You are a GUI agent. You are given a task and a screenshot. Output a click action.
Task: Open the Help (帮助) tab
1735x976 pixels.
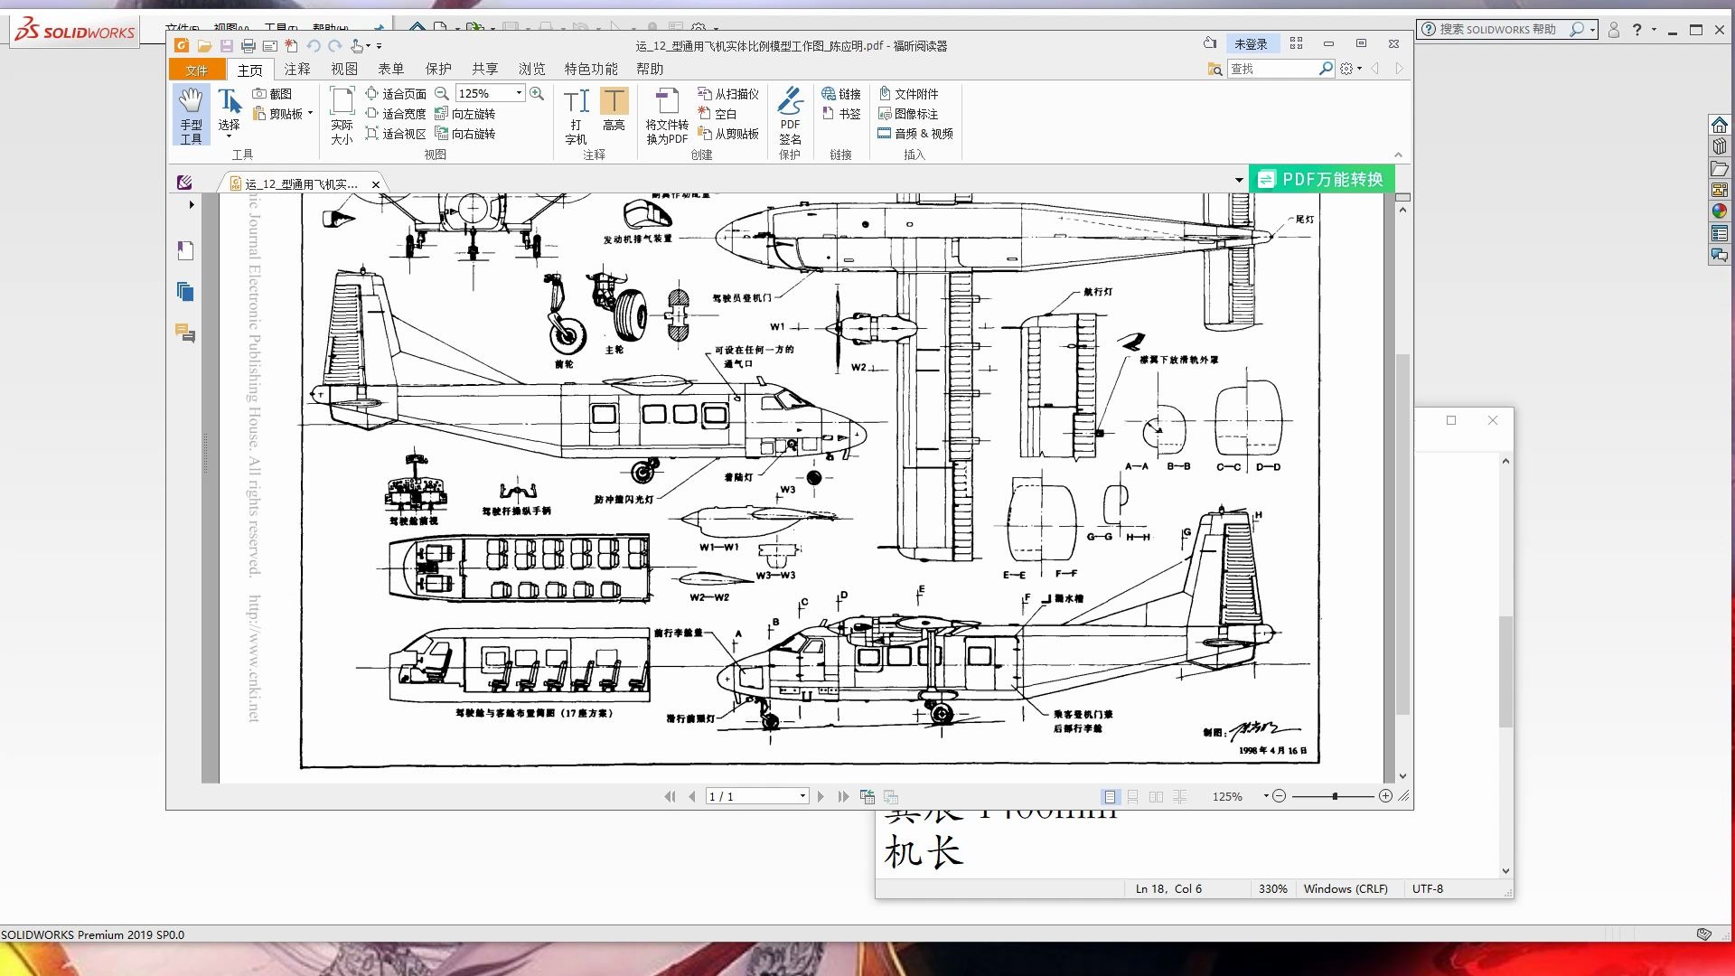tap(650, 69)
